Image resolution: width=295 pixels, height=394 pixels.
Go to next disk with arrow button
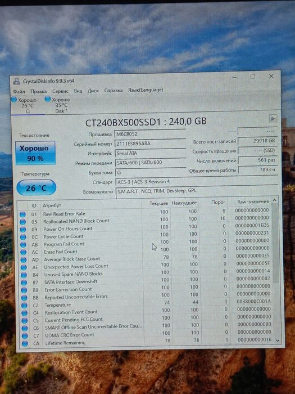pyautogui.click(x=273, y=118)
